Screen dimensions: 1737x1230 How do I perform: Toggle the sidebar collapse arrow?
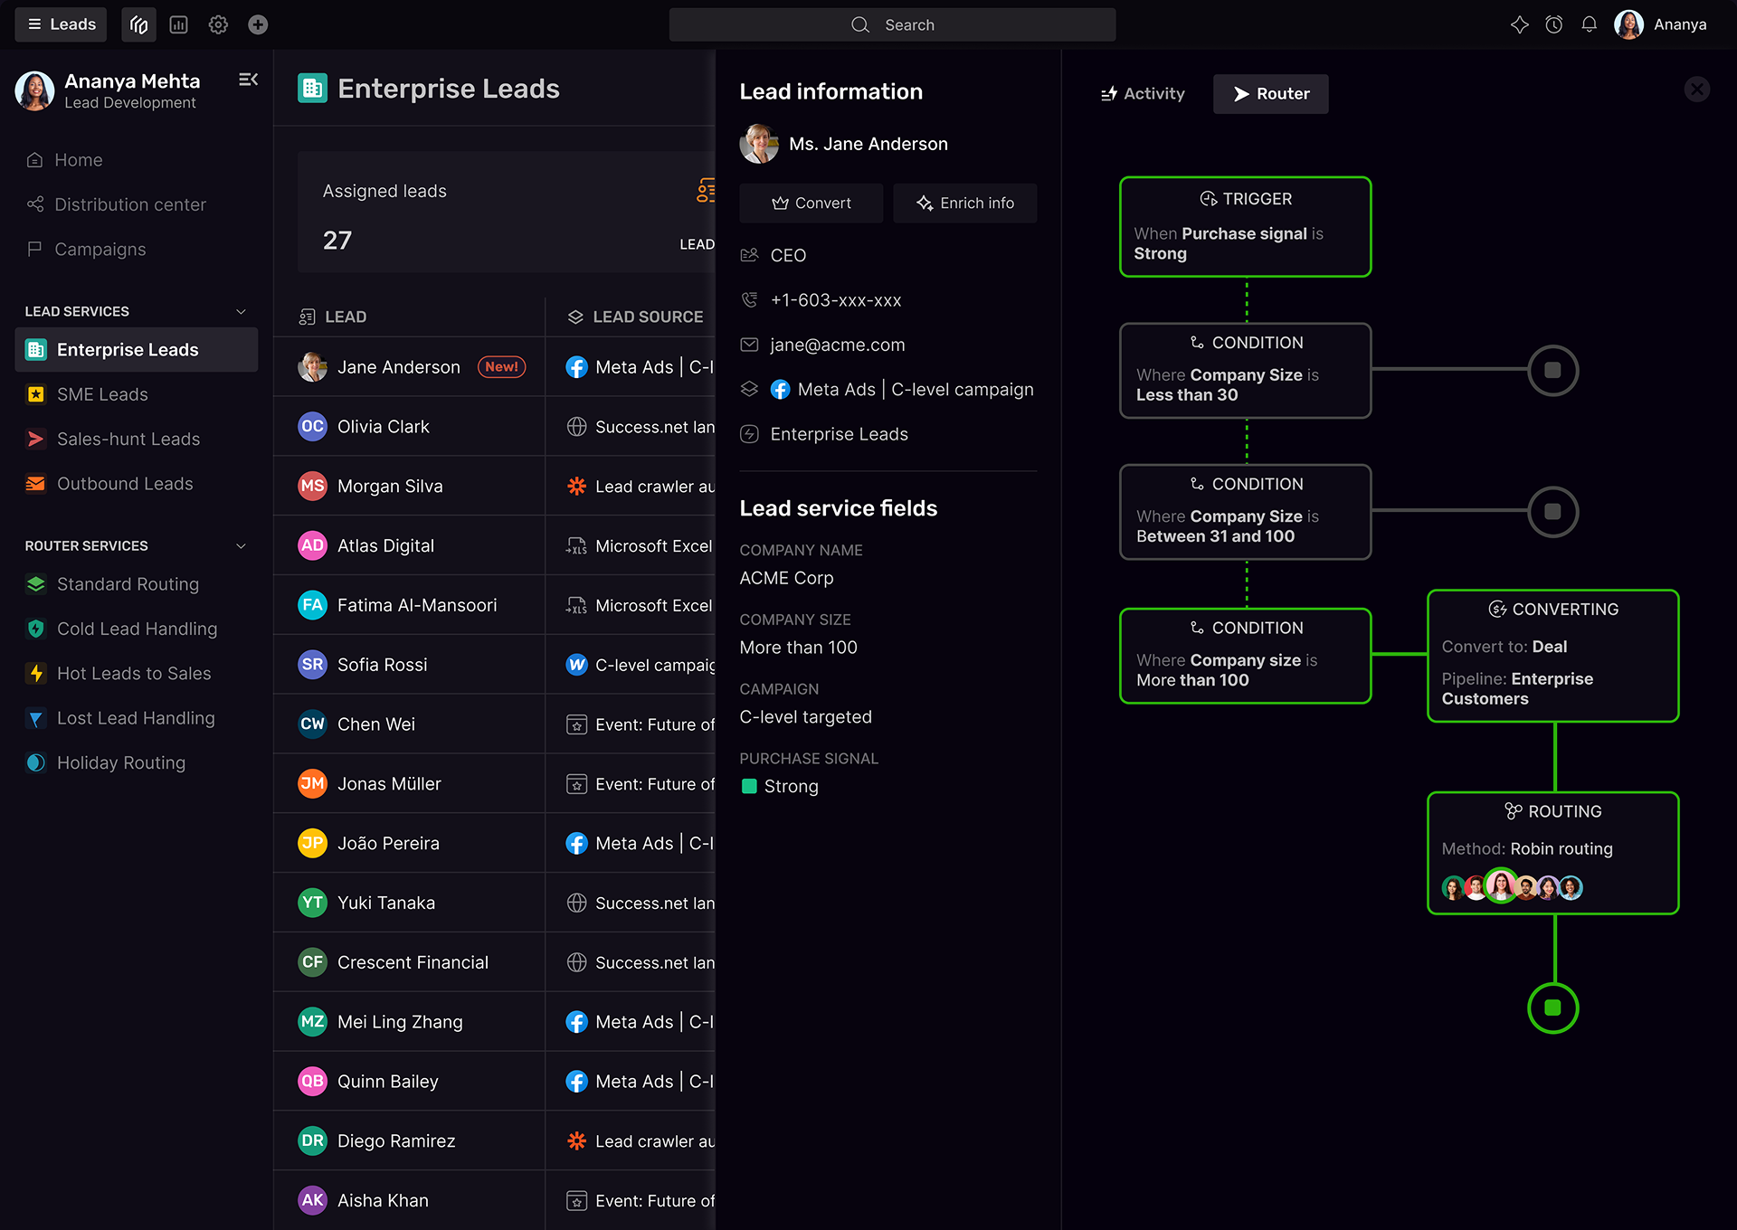click(x=248, y=80)
